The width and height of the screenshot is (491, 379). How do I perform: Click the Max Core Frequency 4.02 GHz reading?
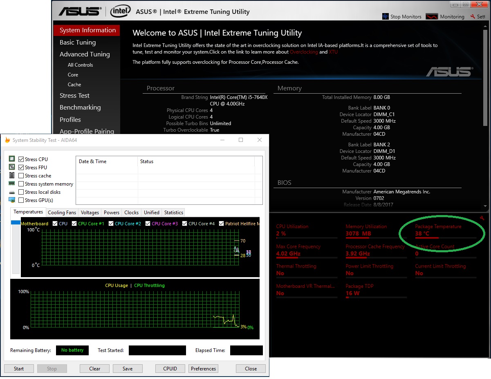pos(307,251)
